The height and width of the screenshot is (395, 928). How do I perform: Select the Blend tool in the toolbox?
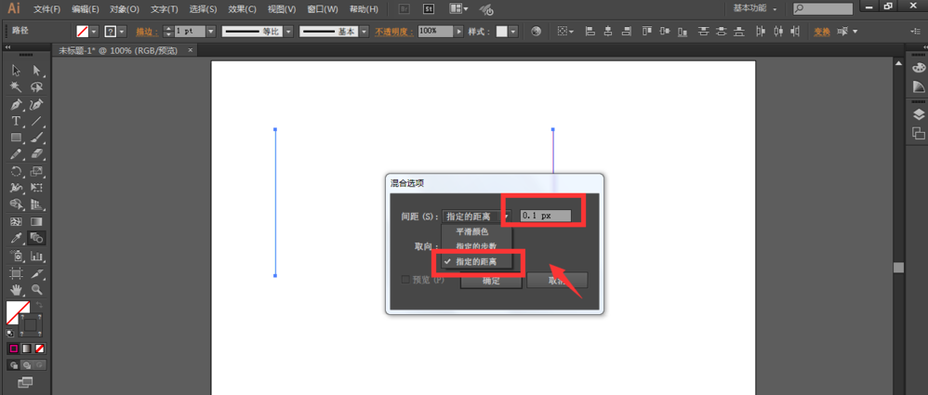(x=37, y=239)
